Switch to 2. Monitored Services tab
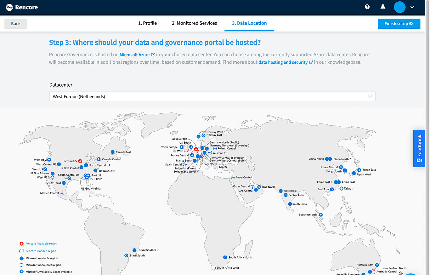The width and height of the screenshot is (430, 275). pyautogui.click(x=194, y=23)
